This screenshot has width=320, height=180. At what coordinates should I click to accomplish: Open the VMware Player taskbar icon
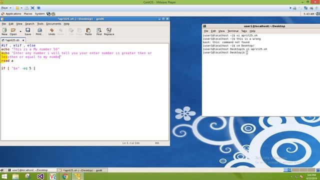tap(77, 176)
